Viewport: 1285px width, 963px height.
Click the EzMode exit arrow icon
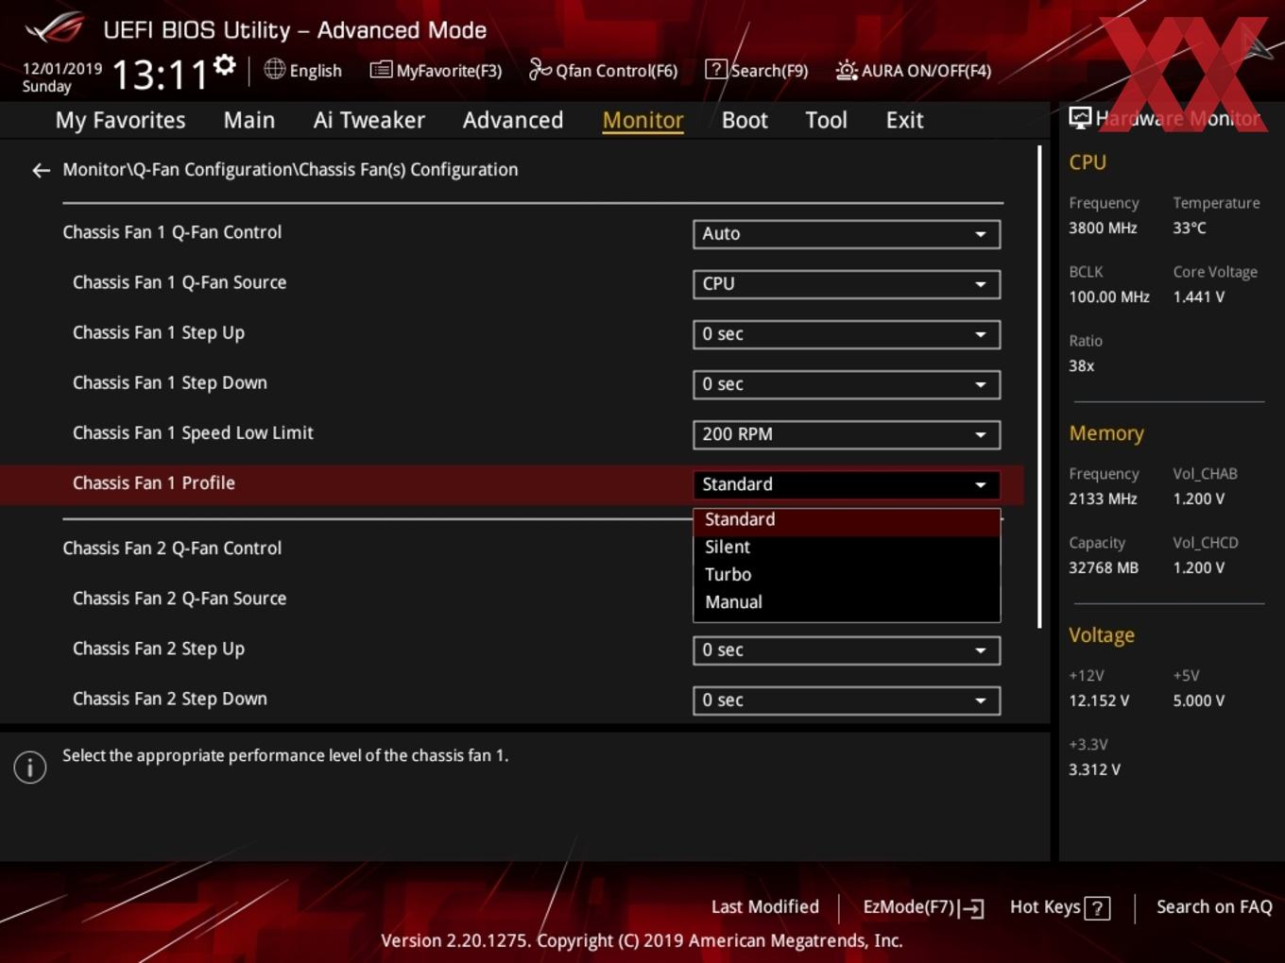click(971, 908)
